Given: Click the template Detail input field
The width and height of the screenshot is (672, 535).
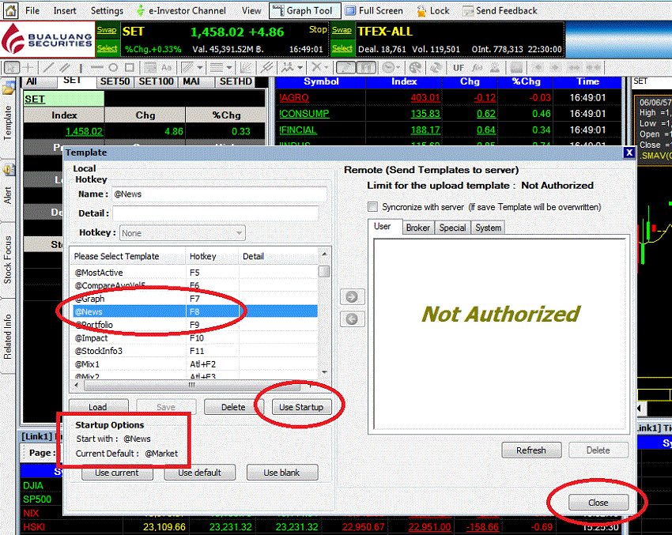Looking at the screenshot, I should [216, 213].
